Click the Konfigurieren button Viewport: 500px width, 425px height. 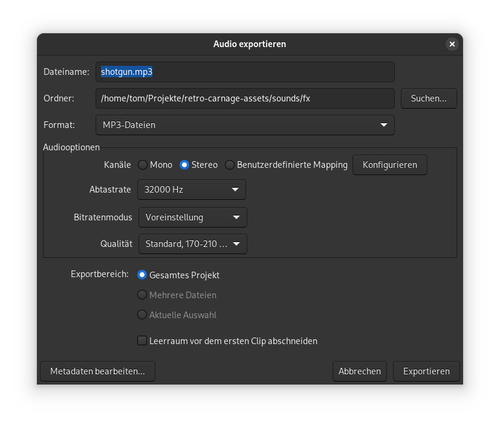pos(390,165)
